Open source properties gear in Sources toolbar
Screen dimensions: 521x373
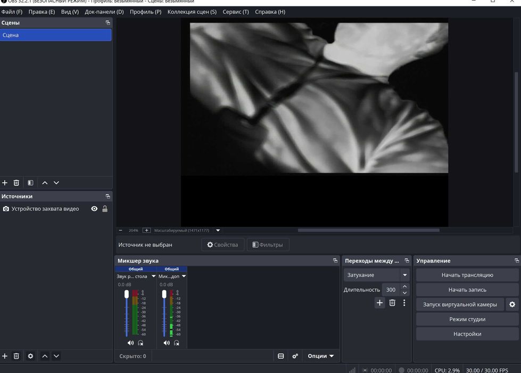30,356
